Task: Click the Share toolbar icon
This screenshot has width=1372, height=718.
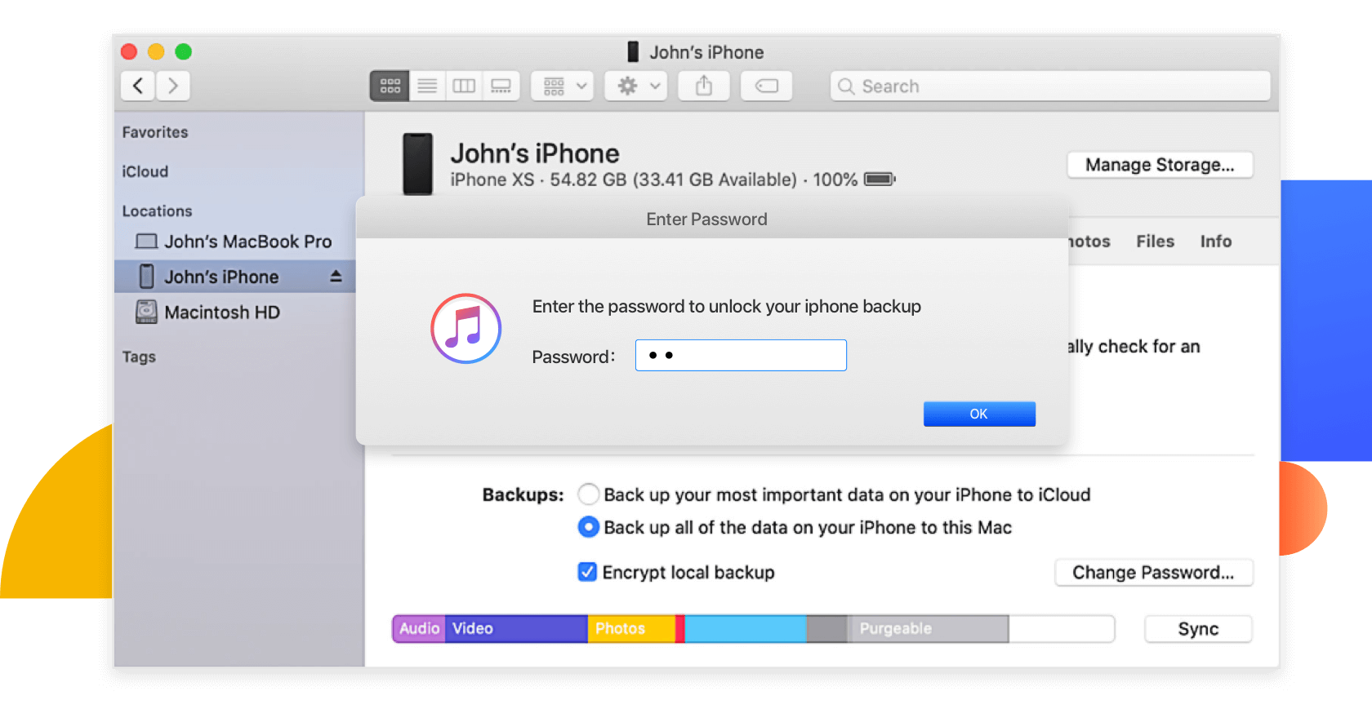Action: (x=703, y=86)
